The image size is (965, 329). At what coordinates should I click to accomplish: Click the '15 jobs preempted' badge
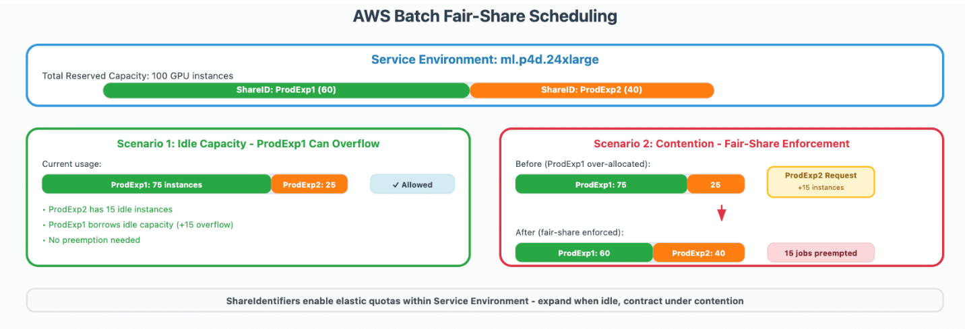click(x=821, y=253)
